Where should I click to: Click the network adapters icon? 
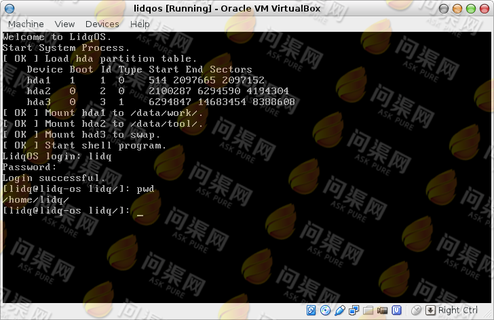pyautogui.click(x=354, y=311)
